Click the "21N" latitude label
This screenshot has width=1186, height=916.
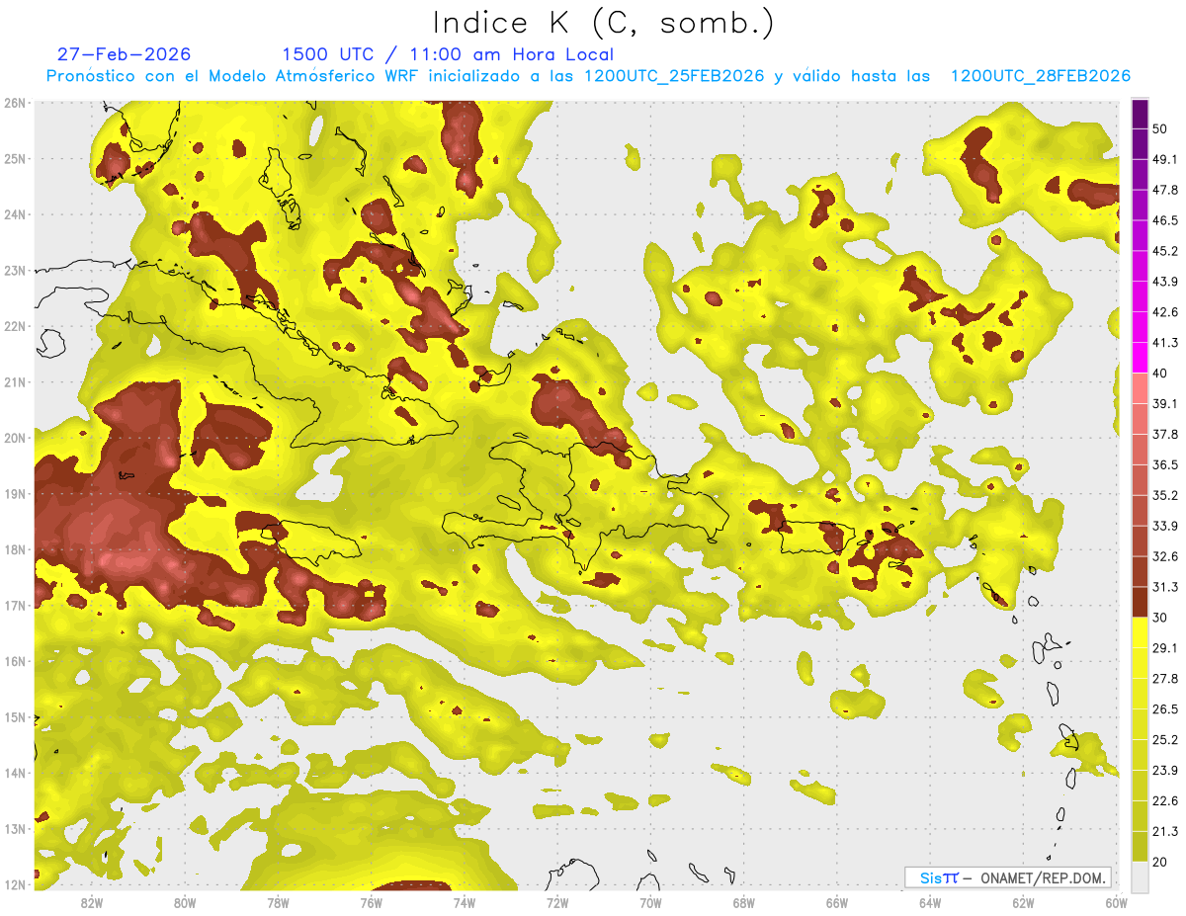coord(15,381)
